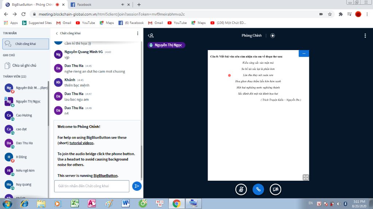Open chat options three-dot menu
Screen dimensions: 373x209
(137, 33)
